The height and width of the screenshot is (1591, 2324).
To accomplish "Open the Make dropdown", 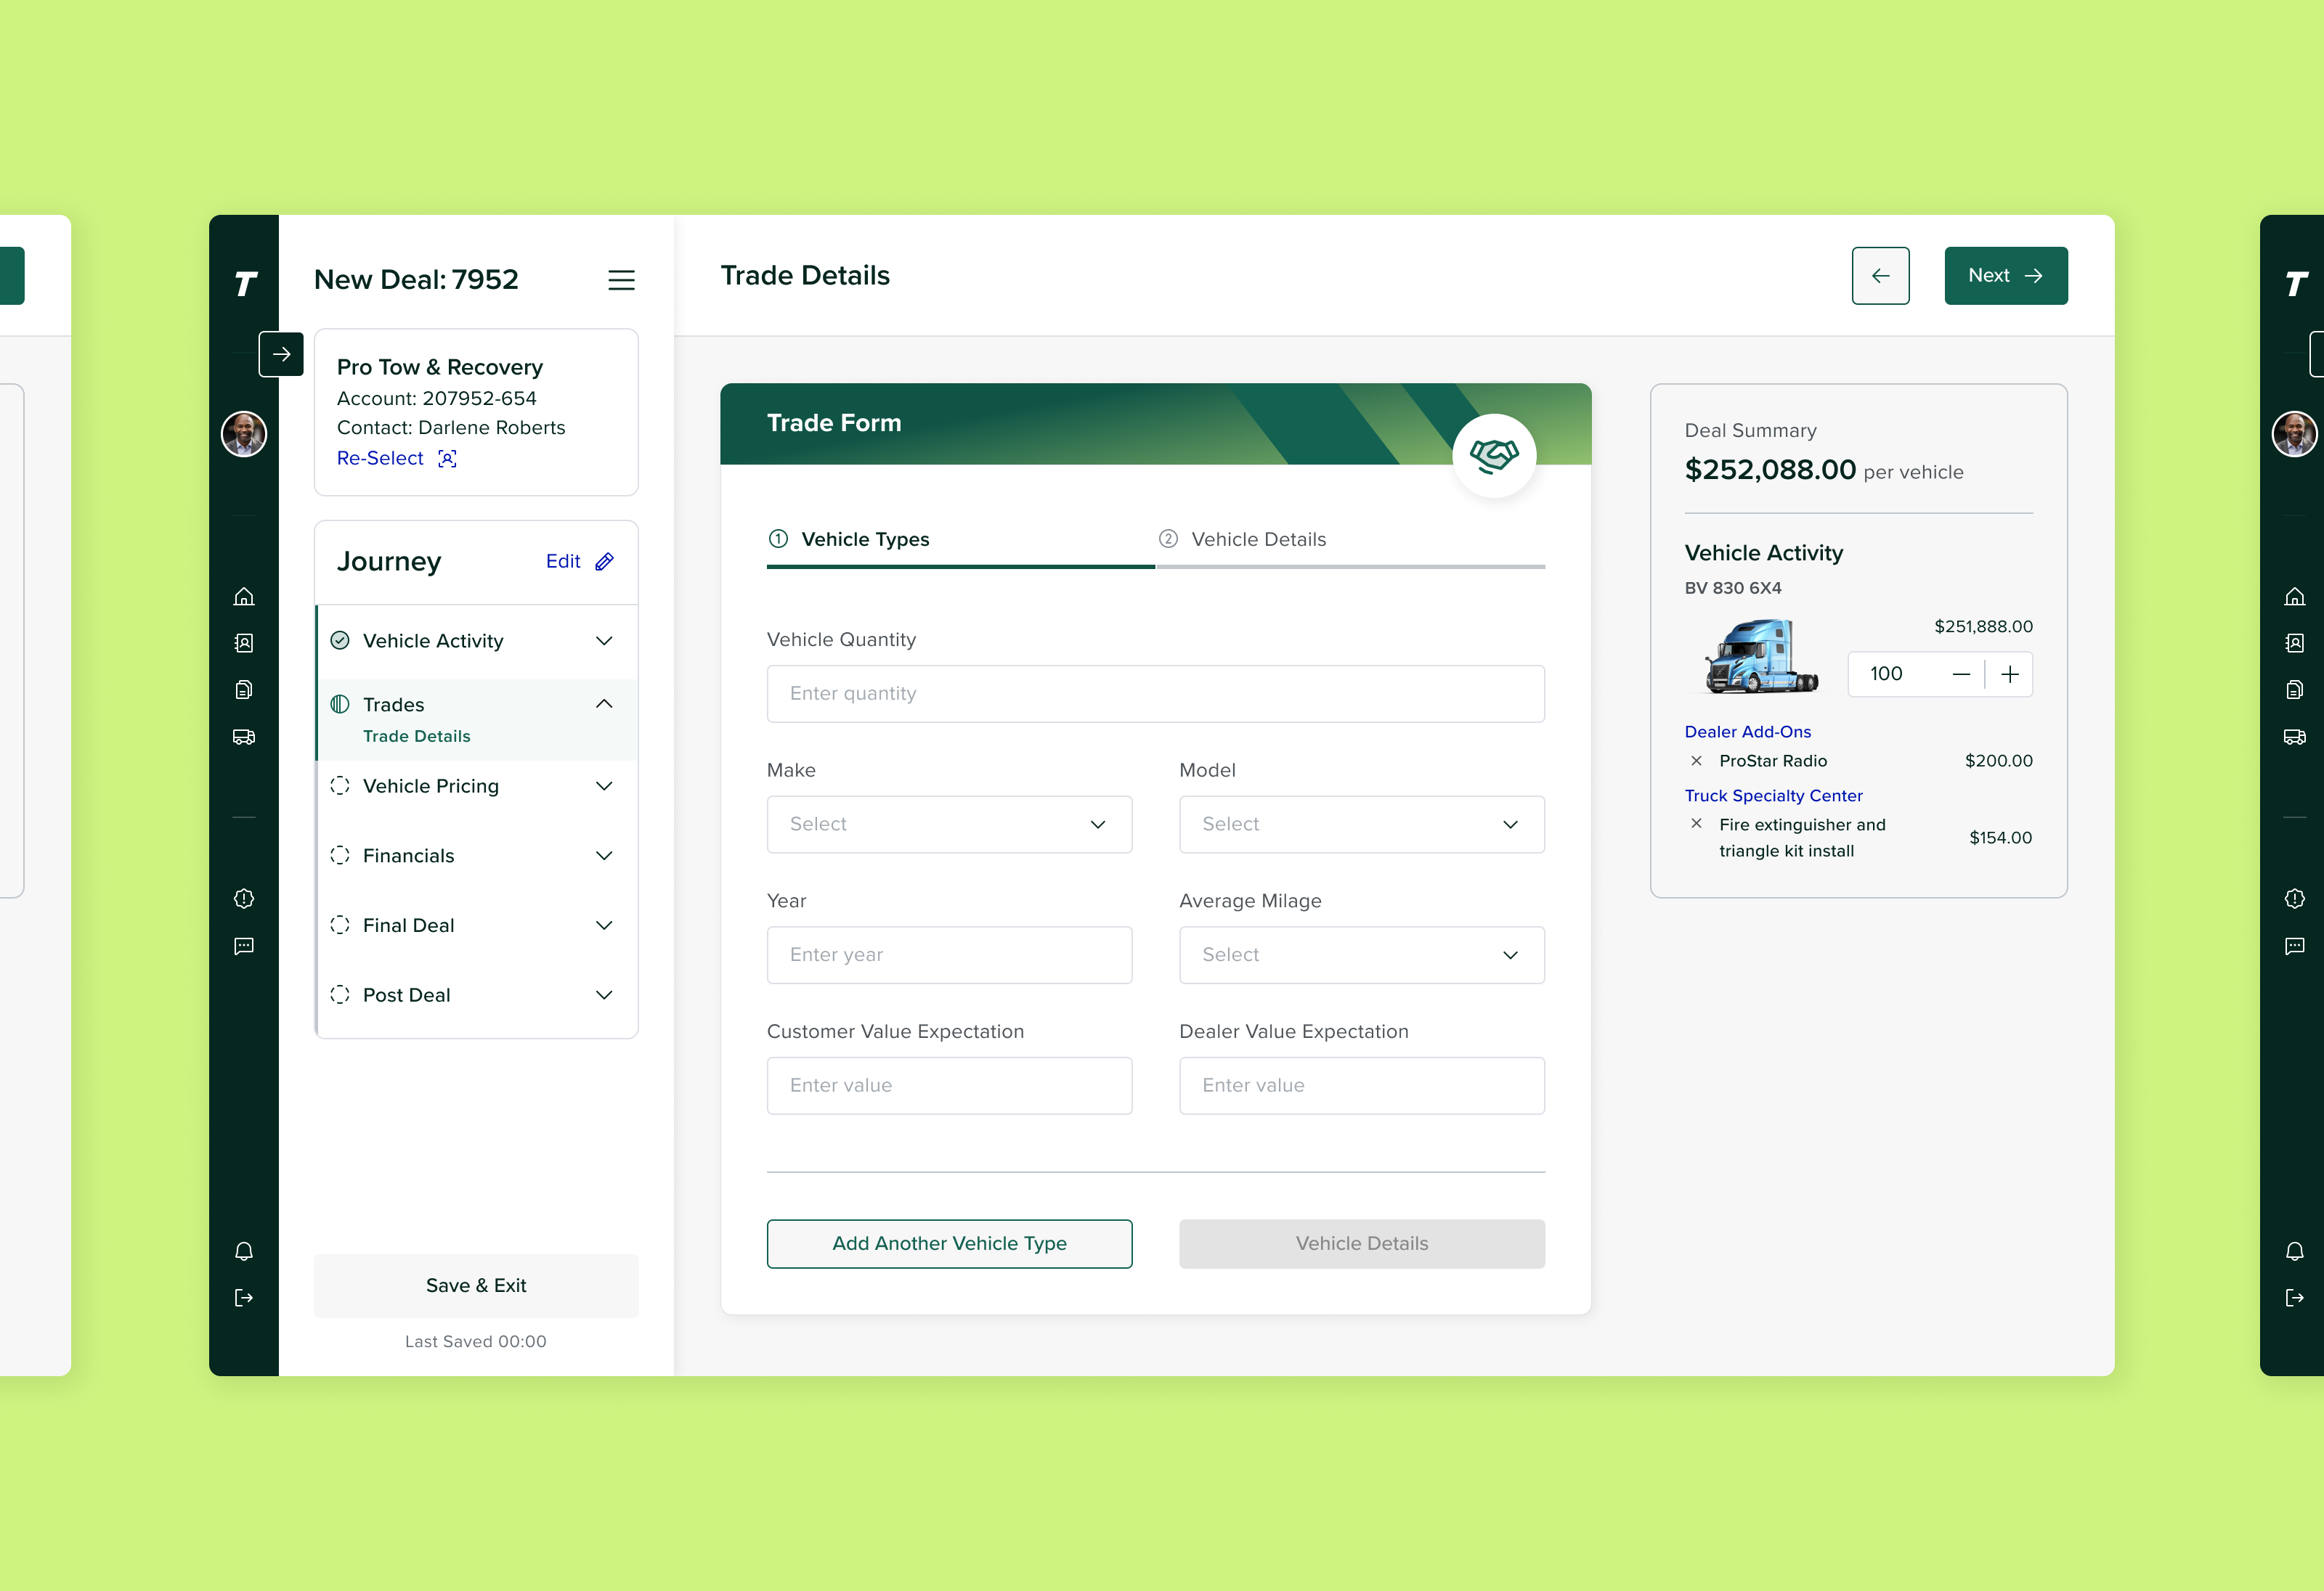I will [x=948, y=825].
